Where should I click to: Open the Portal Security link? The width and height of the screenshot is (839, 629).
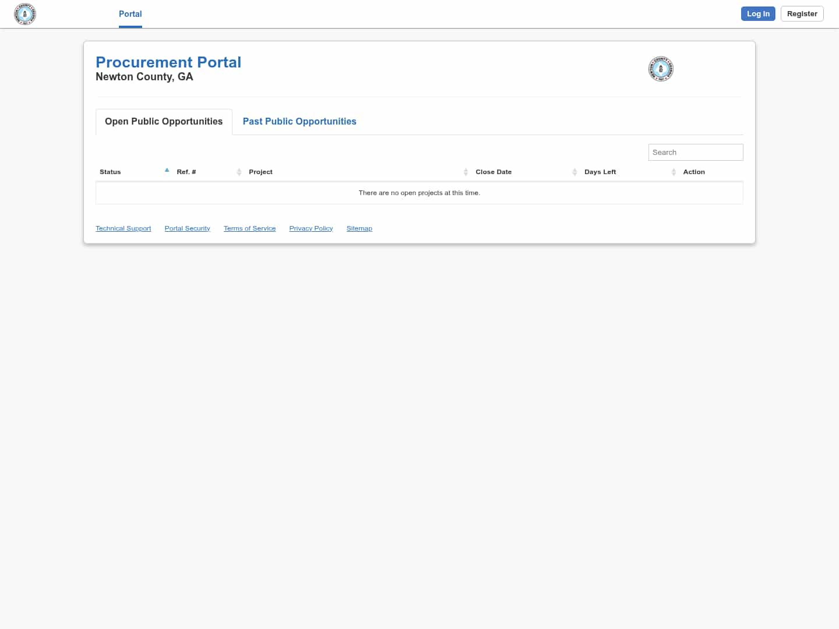tap(187, 228)
